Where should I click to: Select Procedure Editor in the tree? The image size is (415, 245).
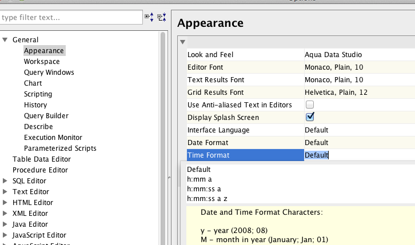click(x=40, y=170)
